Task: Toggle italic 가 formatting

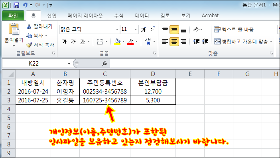Action: tap(73, 42)
